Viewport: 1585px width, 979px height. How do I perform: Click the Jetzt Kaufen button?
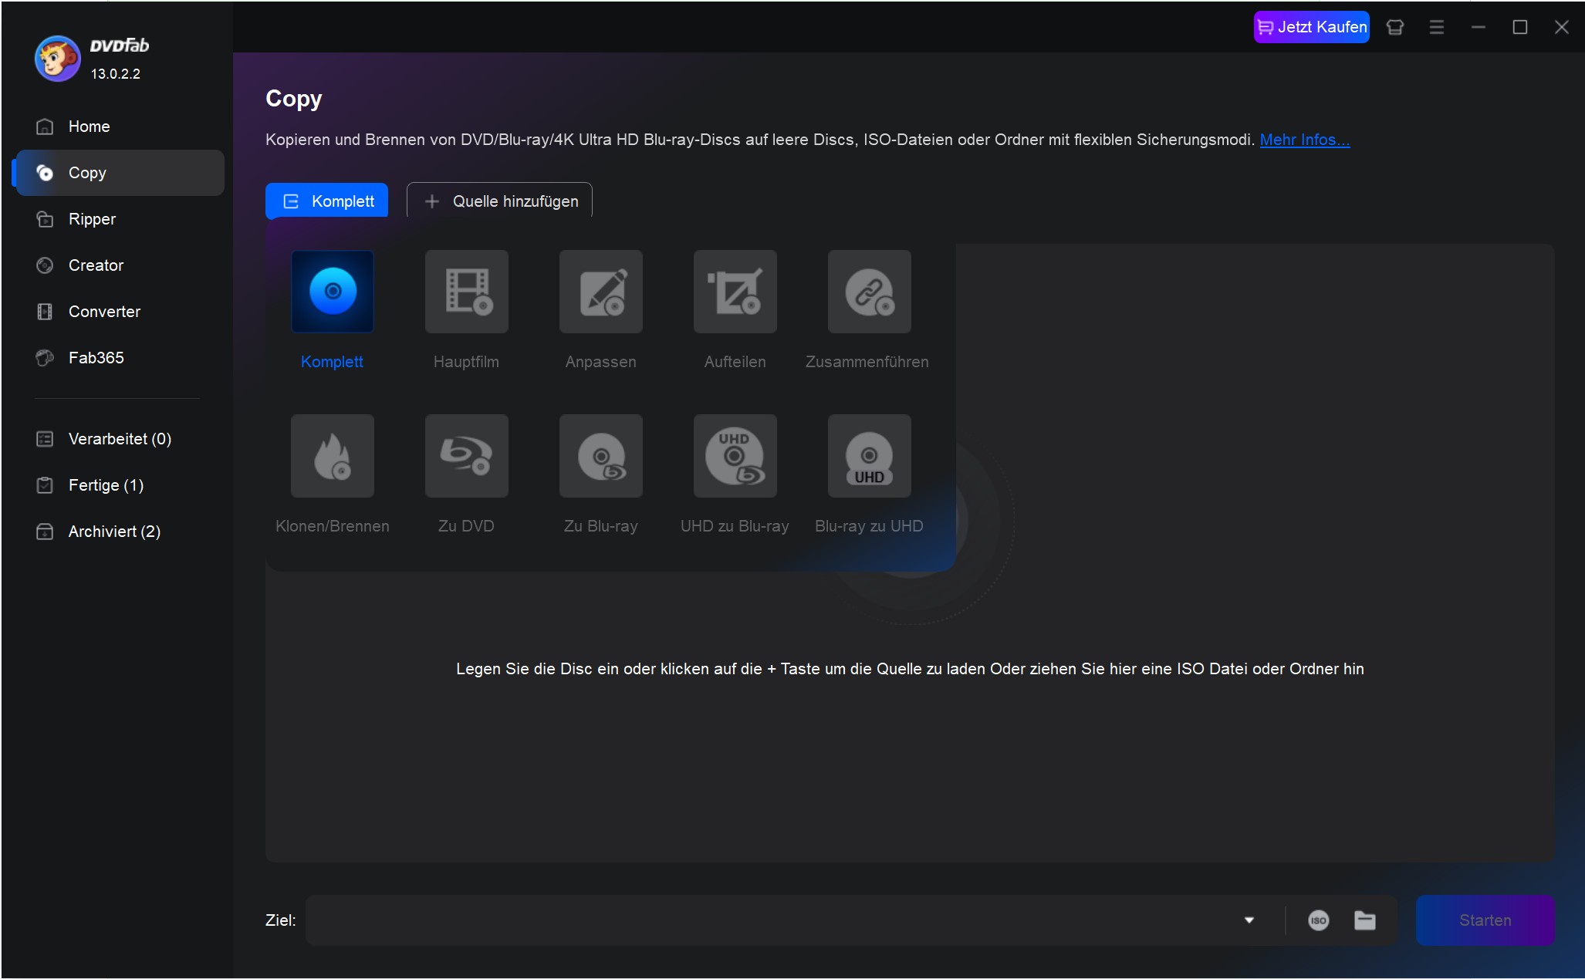pyautogui.click(x=1311, y=27)
